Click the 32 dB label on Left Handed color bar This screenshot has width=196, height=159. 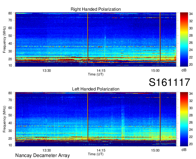(x=191, y=101)
